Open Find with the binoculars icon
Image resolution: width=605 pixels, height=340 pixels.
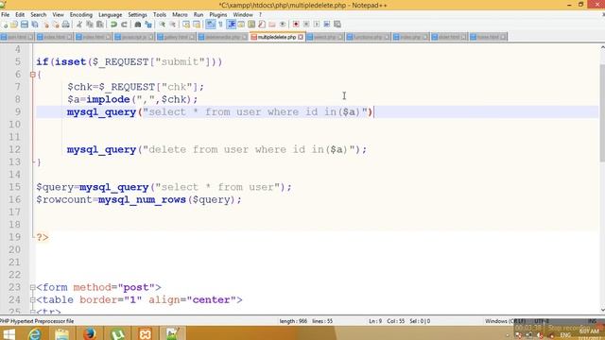coord(137,25)
